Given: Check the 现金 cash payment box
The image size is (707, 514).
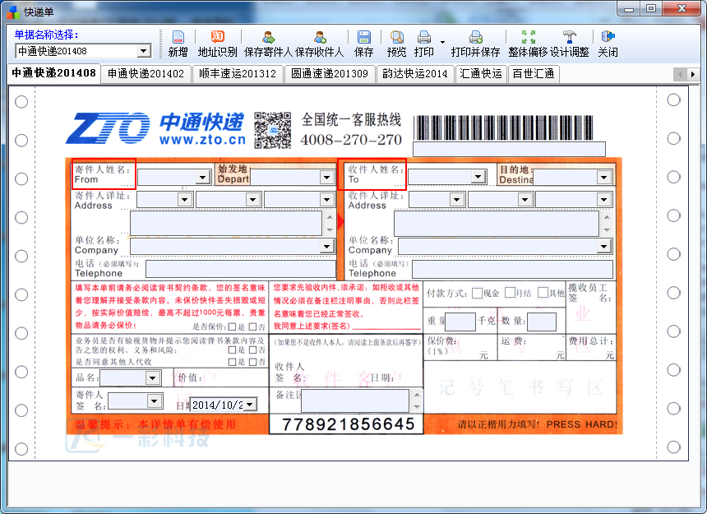Looking at the screenshot, I should (x=477, y=293).
